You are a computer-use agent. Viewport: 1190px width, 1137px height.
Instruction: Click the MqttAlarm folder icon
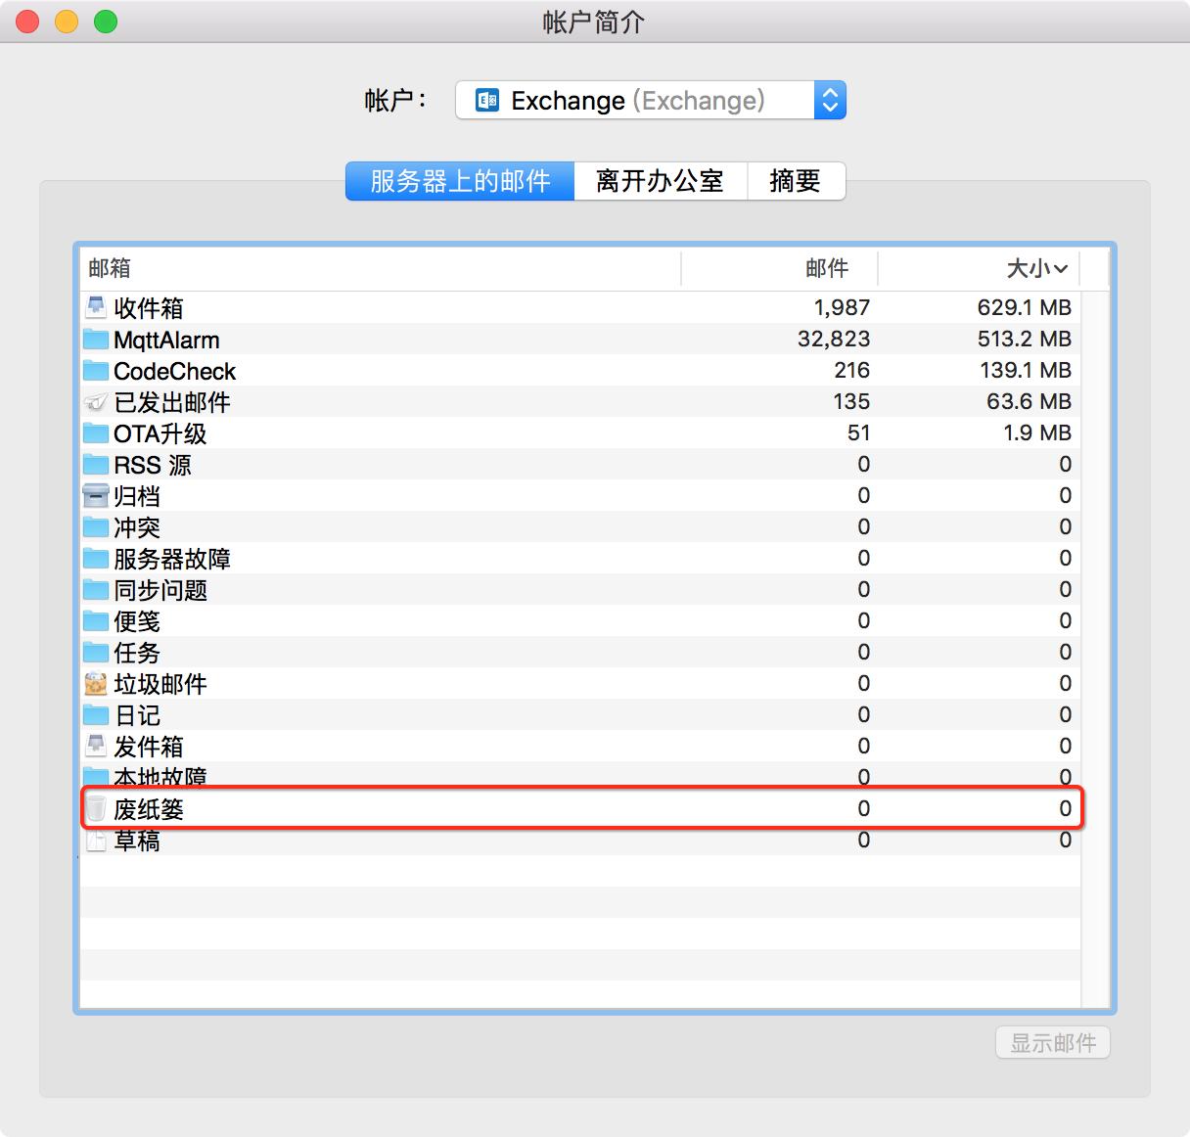tap(95, 339)
